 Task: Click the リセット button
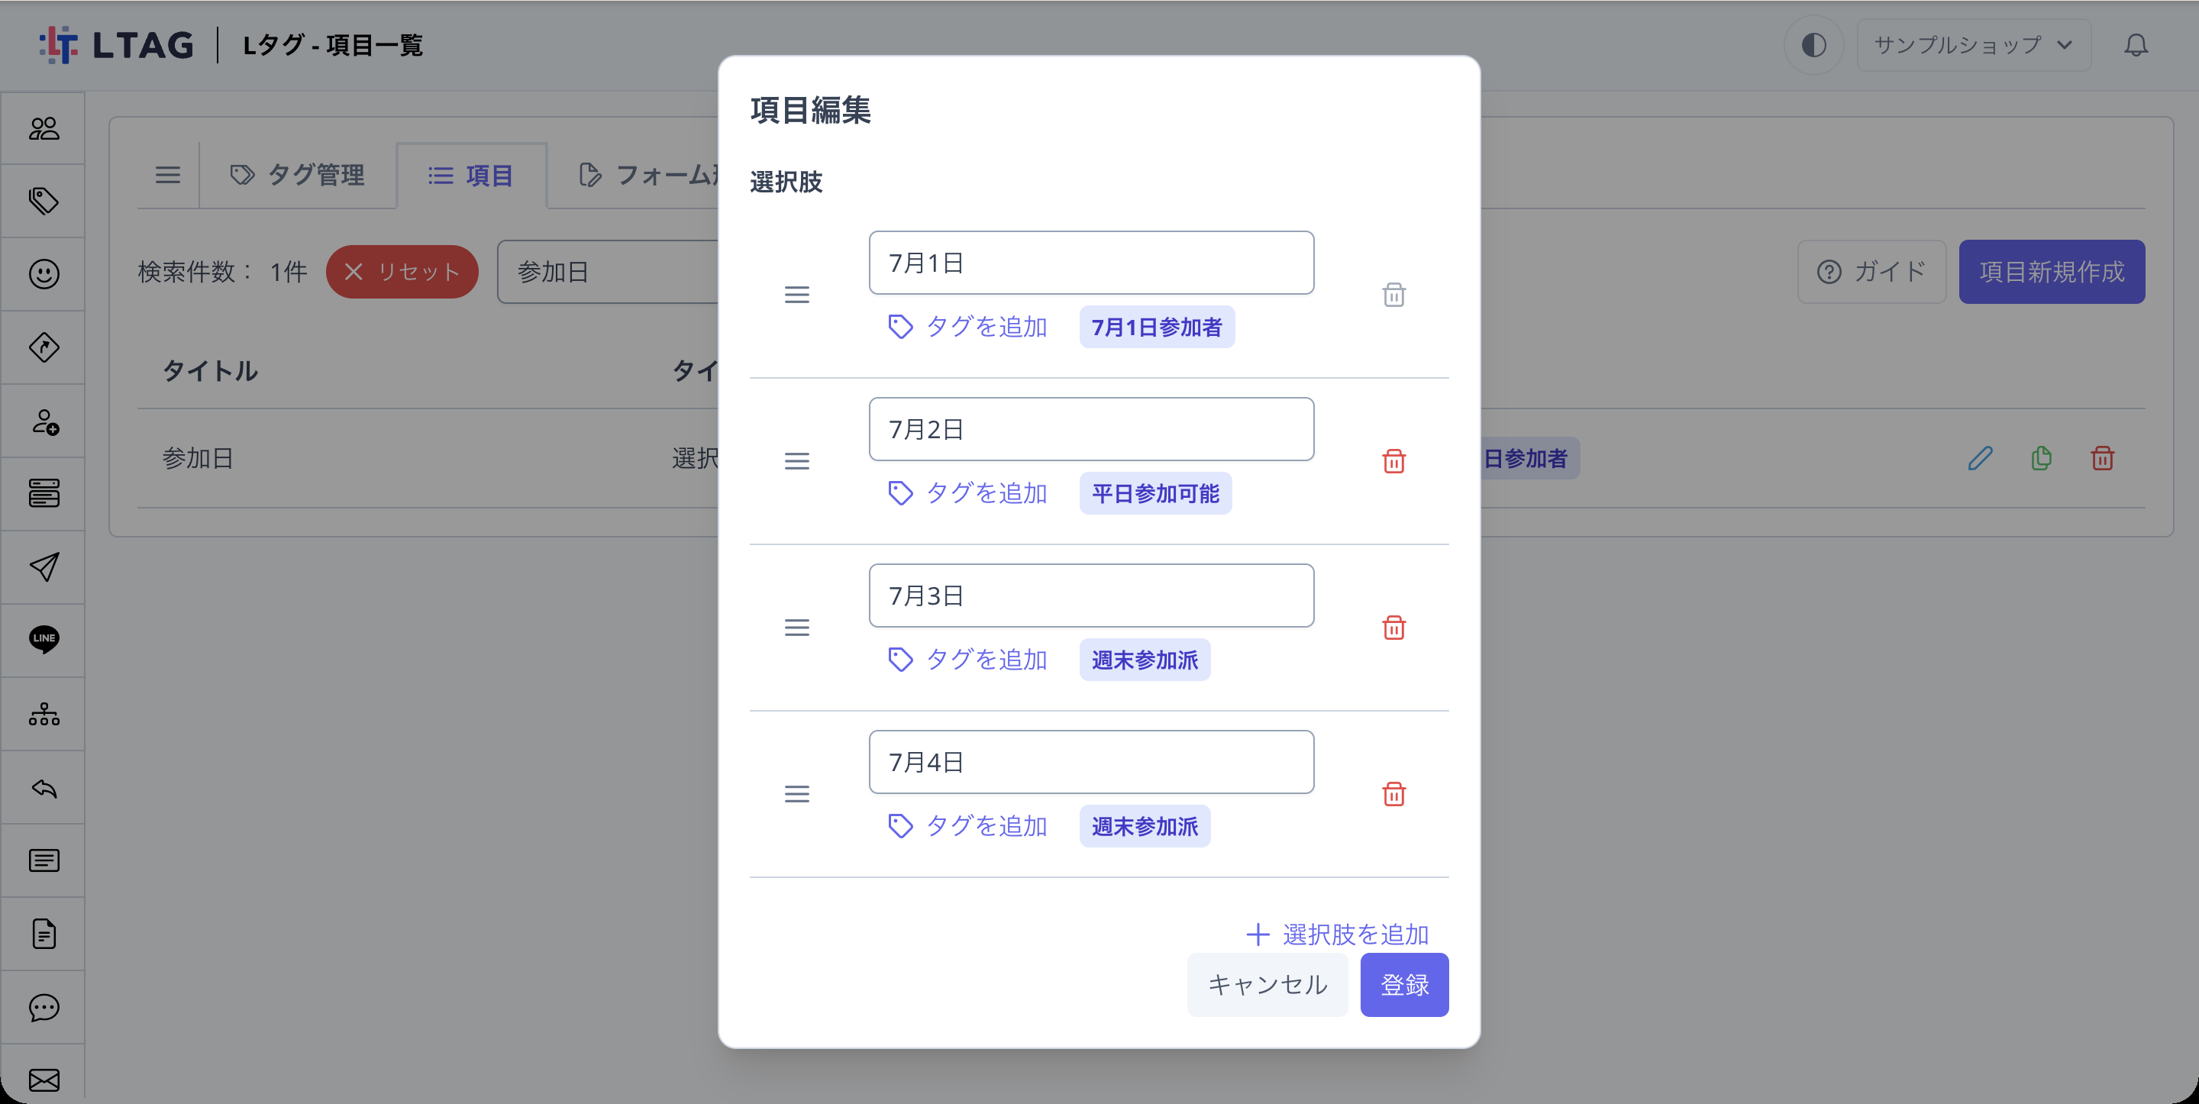[x=402, y=272]
